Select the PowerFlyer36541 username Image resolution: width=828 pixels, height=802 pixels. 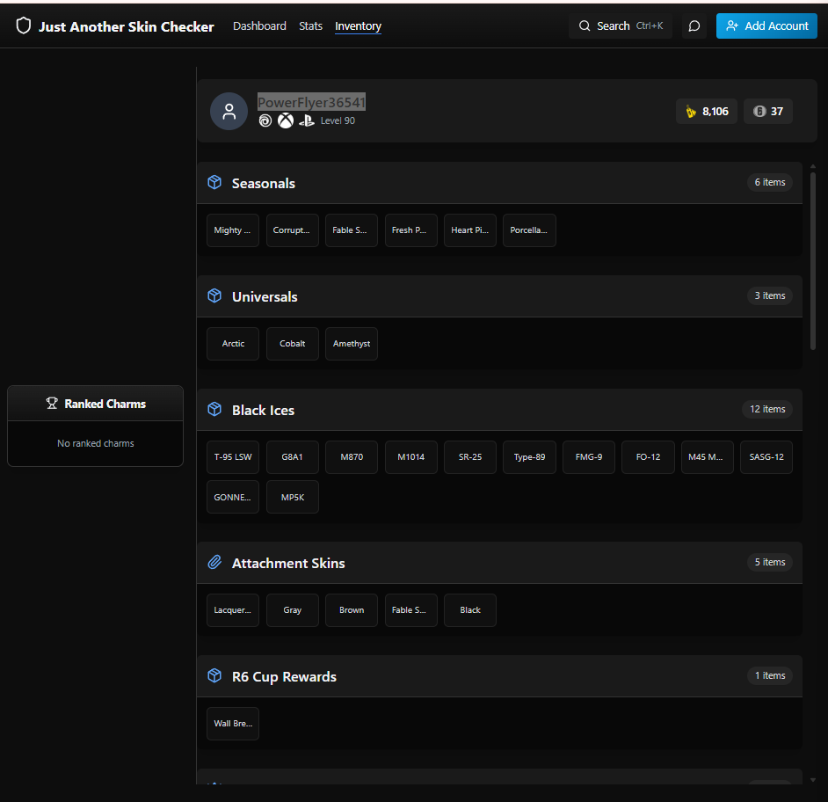coord(311,102)
